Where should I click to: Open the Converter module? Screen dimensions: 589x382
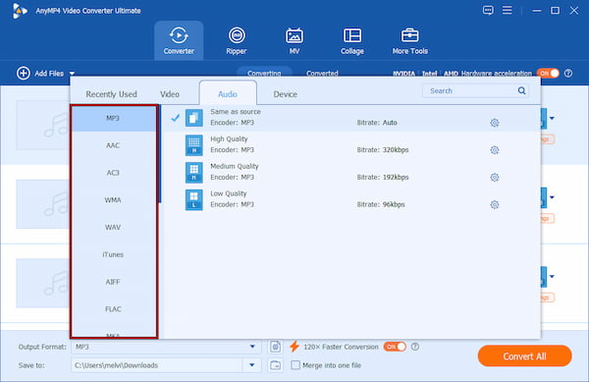coord(179,40)
